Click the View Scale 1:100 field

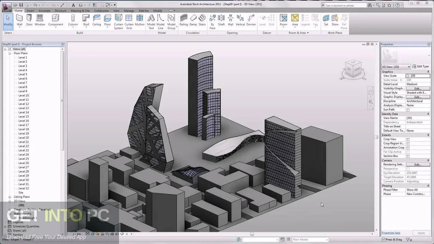(x=418, y=76)
